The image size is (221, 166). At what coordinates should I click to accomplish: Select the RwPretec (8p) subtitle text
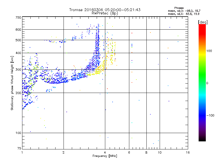[105, 13]
